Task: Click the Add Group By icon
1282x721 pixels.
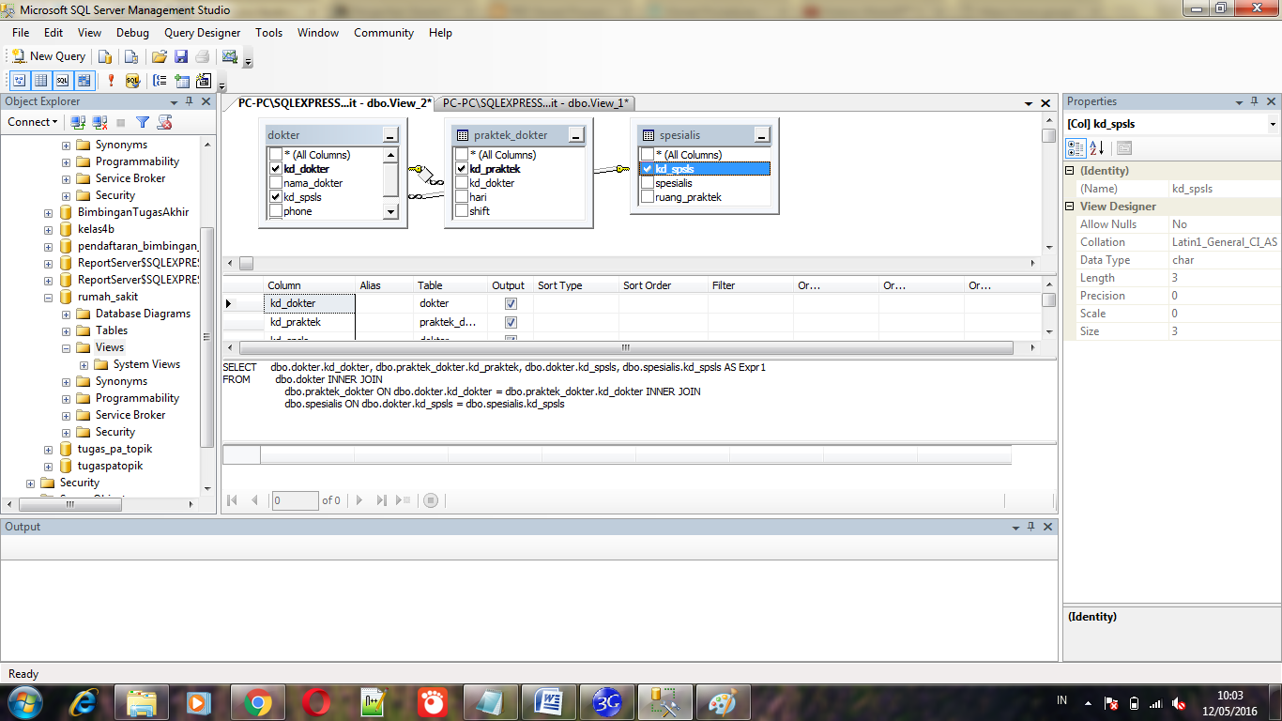Action: coord(160,81)
